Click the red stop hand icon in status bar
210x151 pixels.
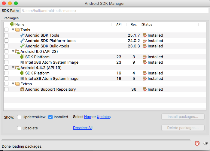coord(197,143)
